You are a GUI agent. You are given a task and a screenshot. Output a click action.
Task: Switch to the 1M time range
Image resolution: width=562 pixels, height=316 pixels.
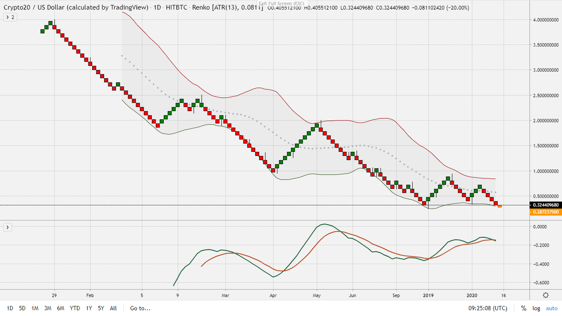(35, 308)
